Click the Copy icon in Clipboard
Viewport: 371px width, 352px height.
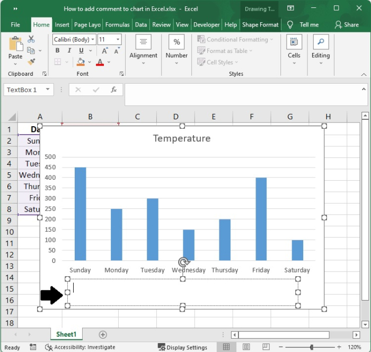click(x=31, y=50)
